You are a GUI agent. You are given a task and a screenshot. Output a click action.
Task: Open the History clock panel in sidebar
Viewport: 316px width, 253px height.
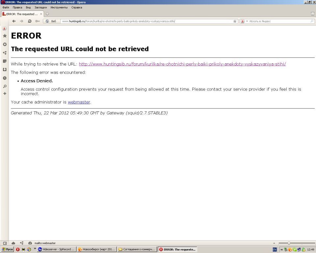click(x=5, y=78)
